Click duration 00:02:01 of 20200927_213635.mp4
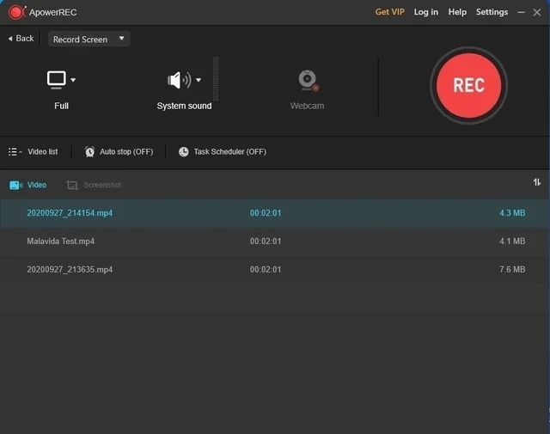 coord(266,270)
